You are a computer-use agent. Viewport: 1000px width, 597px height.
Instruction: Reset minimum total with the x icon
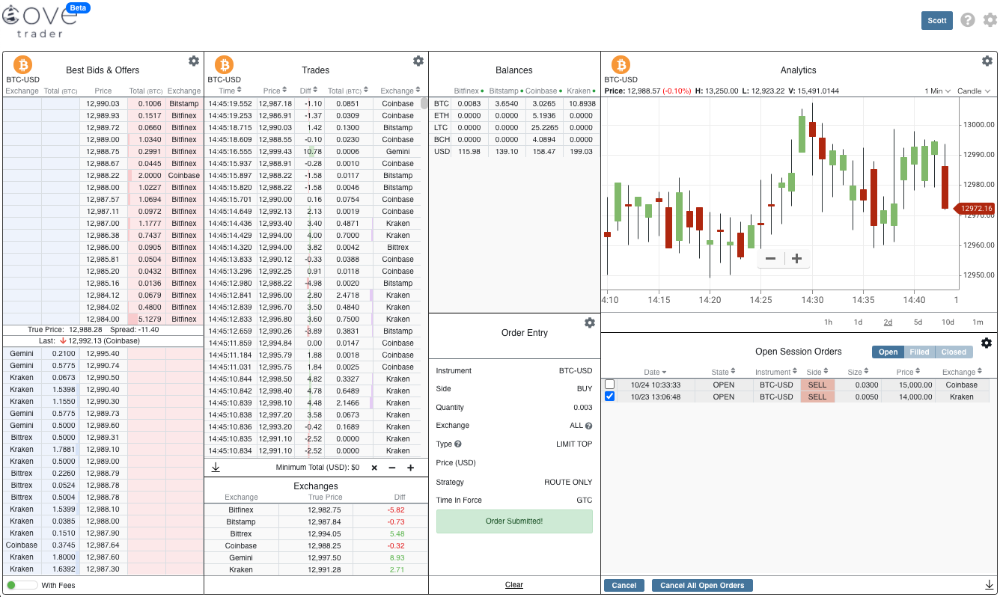pos(374,468)
